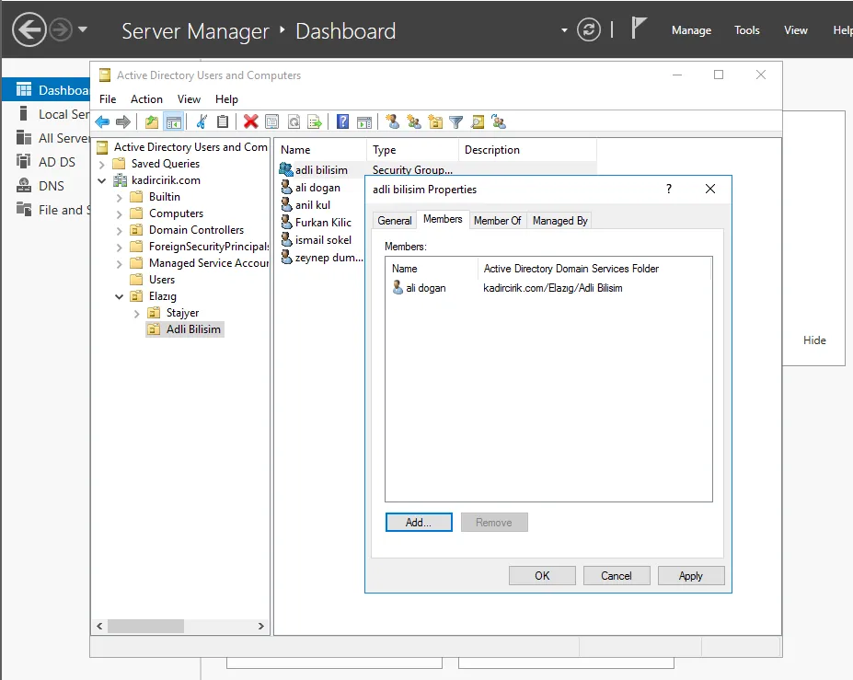
Task: Click the Properties toolbar icon
Action: (272, 121)
